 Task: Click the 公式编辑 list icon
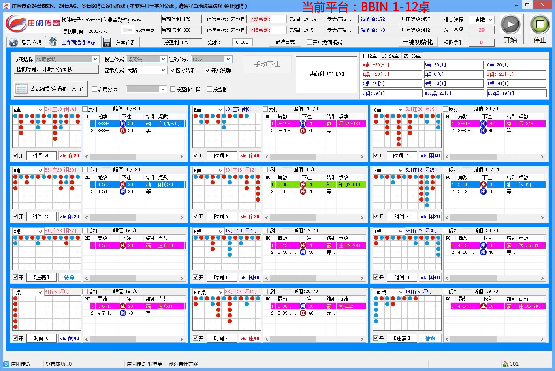(21, 89)
